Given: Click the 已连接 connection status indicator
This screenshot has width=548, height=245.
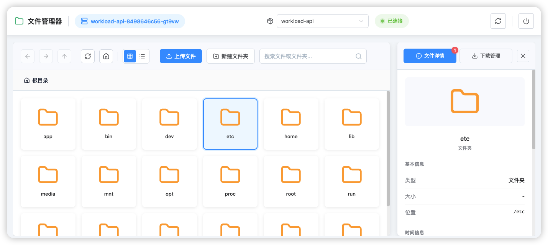Looking at the screenshot, I should [x=392, y=21].
